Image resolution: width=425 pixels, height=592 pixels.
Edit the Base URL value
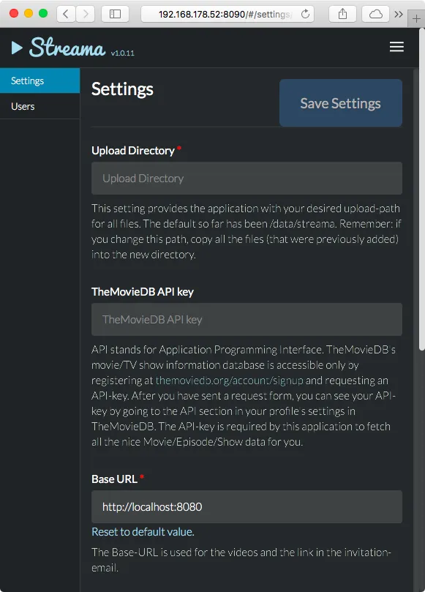[x=246, y=506]
